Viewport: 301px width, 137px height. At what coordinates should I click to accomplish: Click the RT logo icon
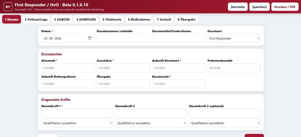pyautogui.click(x=8, y=7)
